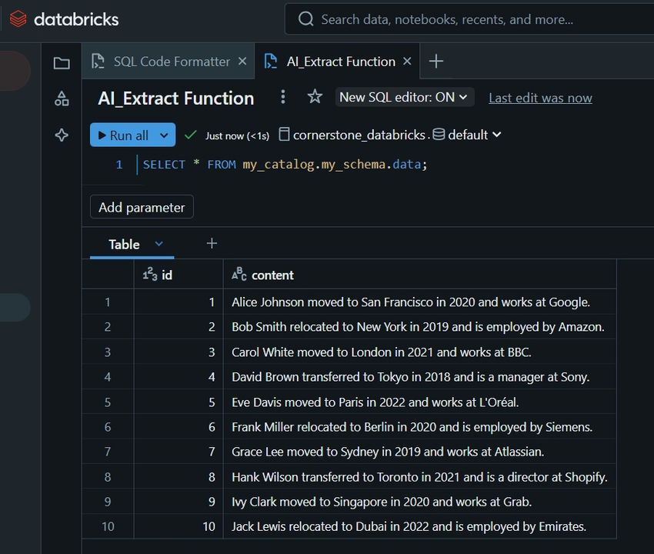Click the star icon to favorite query

click(x=315, y=97)
